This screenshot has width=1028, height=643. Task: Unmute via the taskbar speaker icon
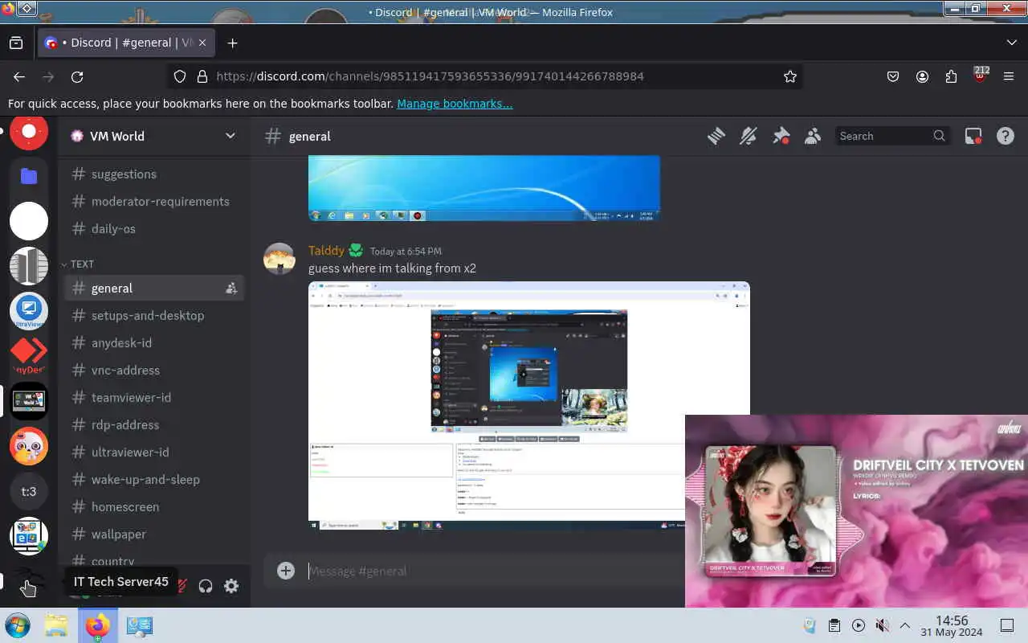pyautogui.click(x=882, y=625)
